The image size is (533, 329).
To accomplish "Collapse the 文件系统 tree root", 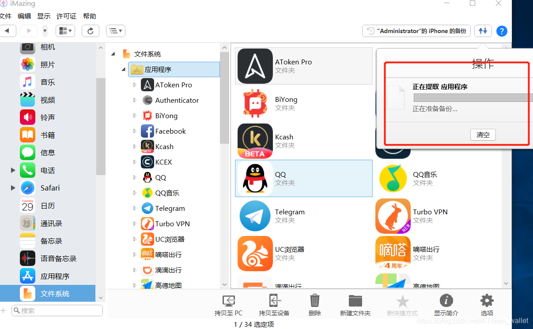I will click(113, 54).
